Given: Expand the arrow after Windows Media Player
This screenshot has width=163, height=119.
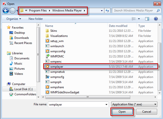Looking at the screenshot, I should click(x=85, y=11).
